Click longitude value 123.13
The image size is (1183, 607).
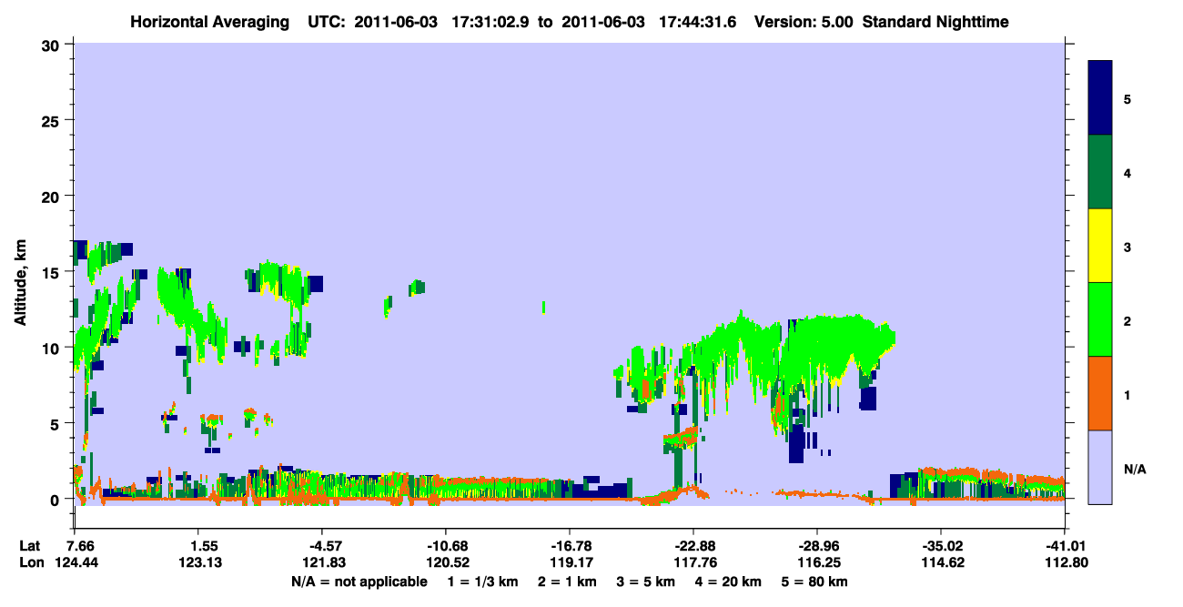pos(198,563)
